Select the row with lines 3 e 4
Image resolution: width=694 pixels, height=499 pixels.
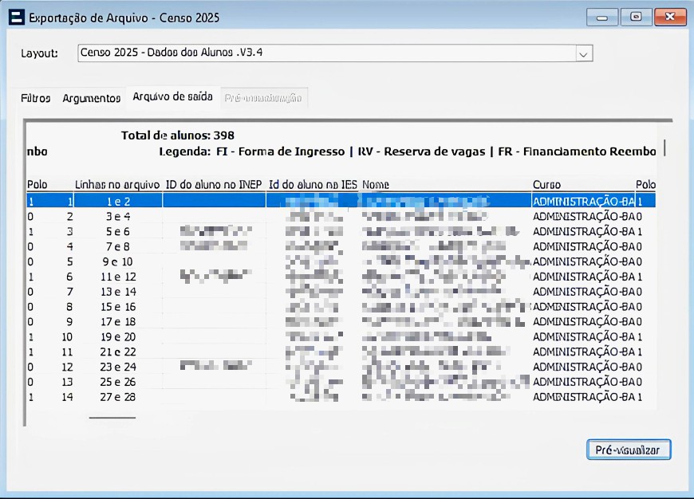[x=341, y=216]
